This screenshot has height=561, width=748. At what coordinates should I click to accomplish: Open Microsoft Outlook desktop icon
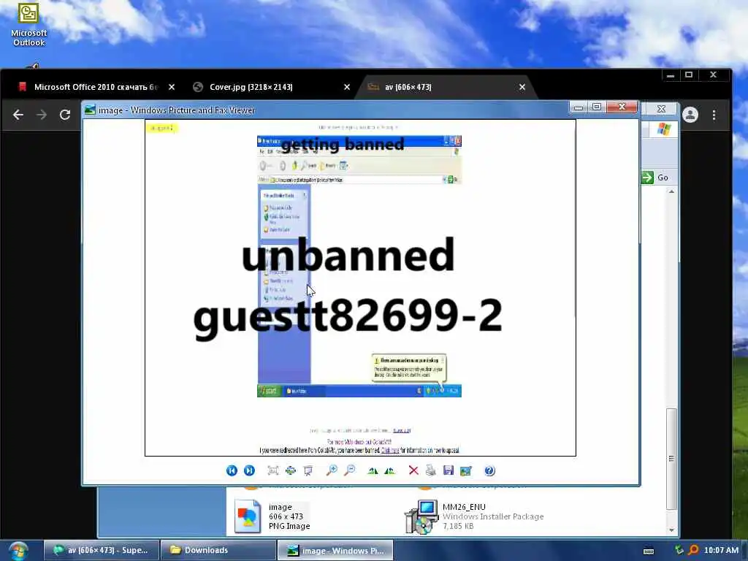[x=28, y=25]
